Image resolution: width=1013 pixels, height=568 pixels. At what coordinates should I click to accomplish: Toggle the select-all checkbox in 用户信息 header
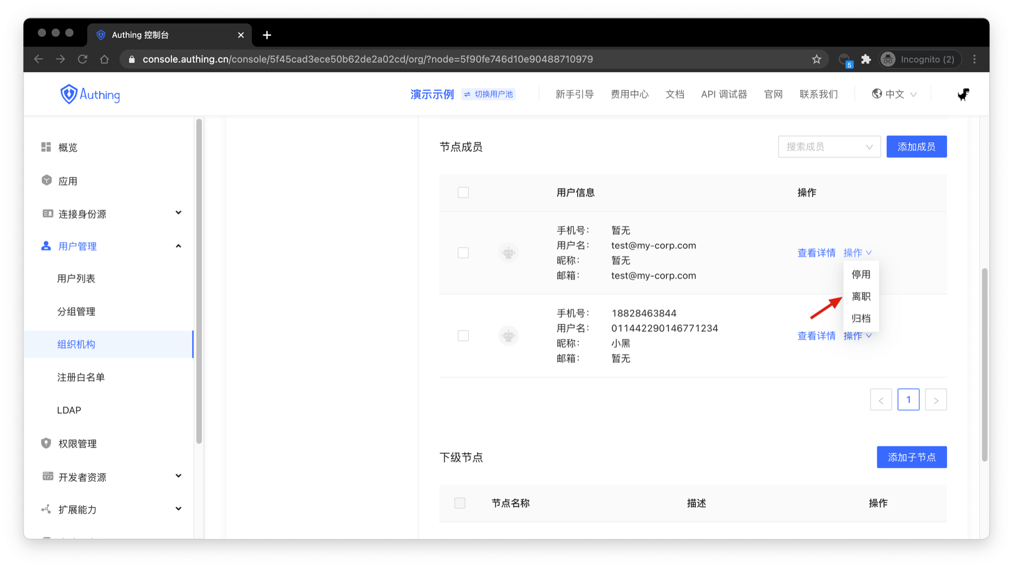pos(463,192)
